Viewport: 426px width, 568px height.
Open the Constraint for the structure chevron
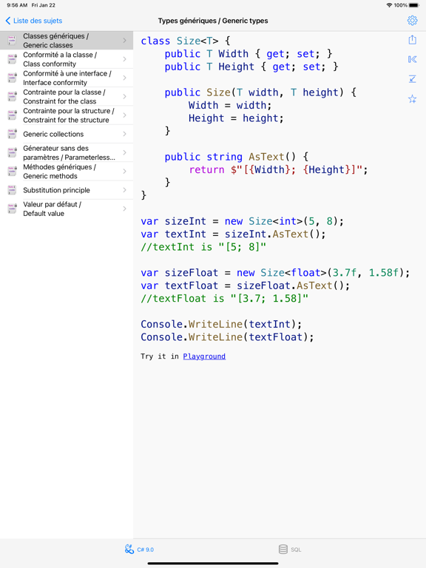(124, 115)
